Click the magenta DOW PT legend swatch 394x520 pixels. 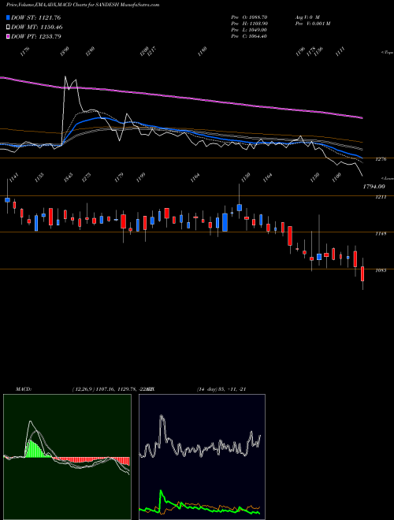pos(9,36)
